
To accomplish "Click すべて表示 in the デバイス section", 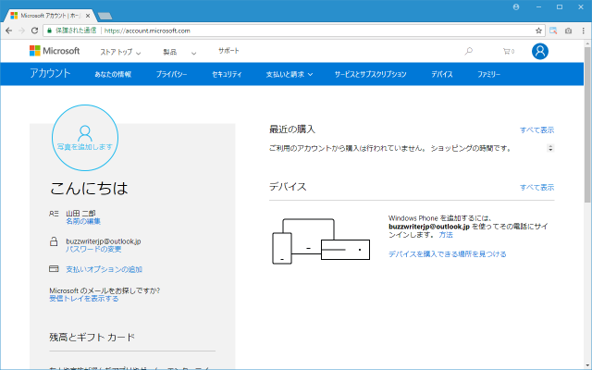I will click(x=536, y=187).
